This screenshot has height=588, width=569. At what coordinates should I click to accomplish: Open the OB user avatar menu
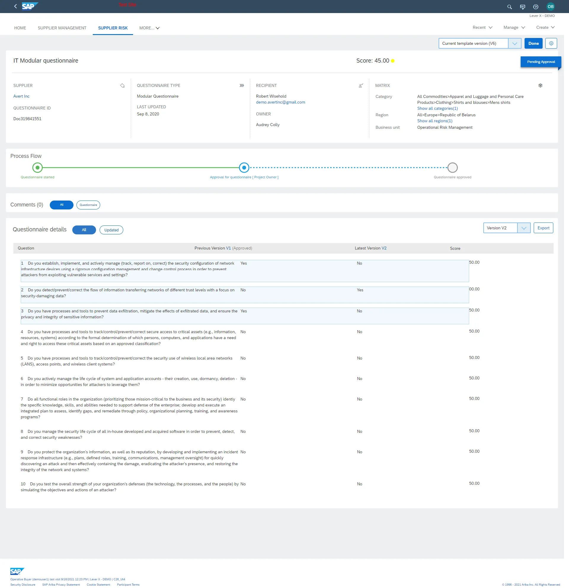pos(550,7)
